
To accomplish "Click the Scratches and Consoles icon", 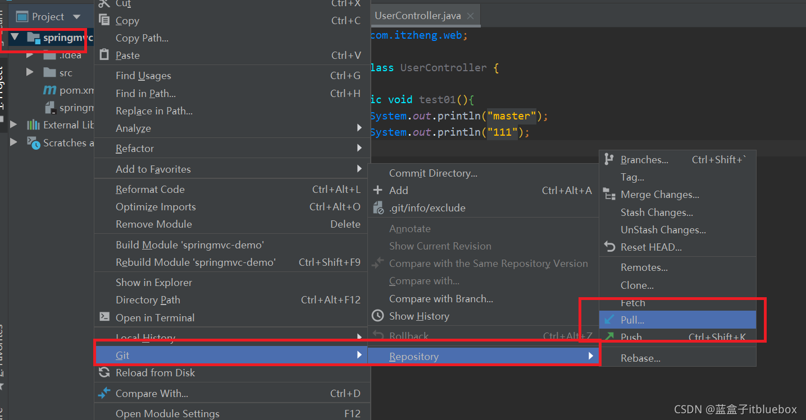I will click(x=34, y=142).
